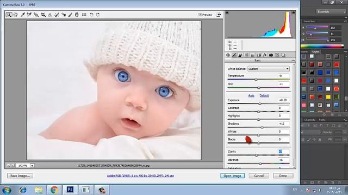Viewport: 348px width, 195px height.
Task: Click the Basic panel vertical scrollbar
Action: tap(294, 115)
